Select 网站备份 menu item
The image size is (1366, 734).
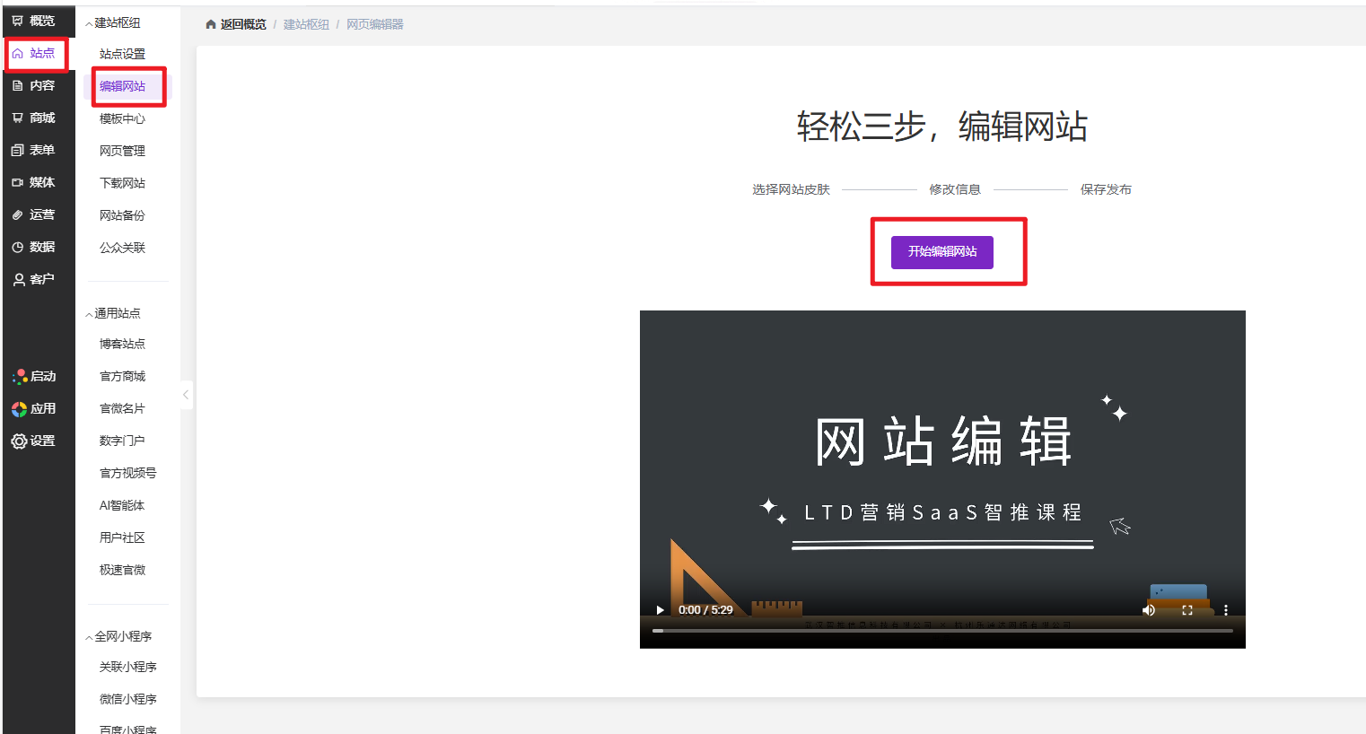point(122,215)
